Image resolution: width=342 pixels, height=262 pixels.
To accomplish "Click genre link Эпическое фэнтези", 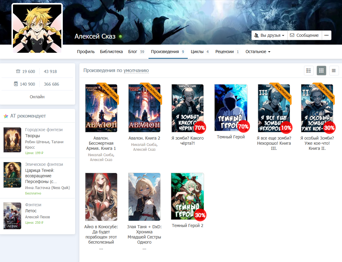I will (x=44, y=164).
